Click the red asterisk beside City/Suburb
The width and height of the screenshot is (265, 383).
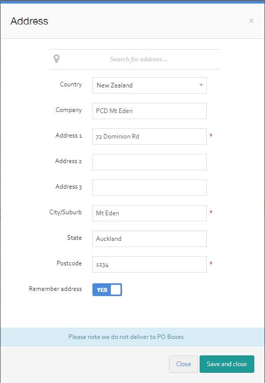tap(211, 212)
